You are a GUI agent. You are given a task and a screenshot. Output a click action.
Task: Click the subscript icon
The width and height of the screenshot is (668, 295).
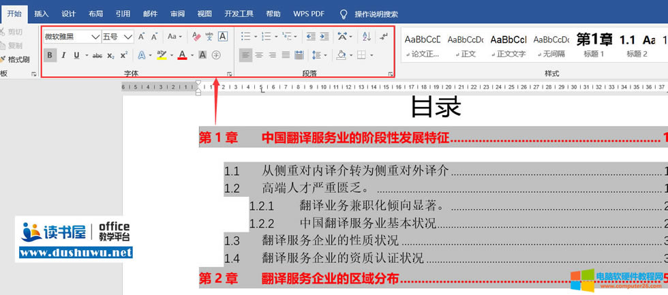(x=110, y=55)
